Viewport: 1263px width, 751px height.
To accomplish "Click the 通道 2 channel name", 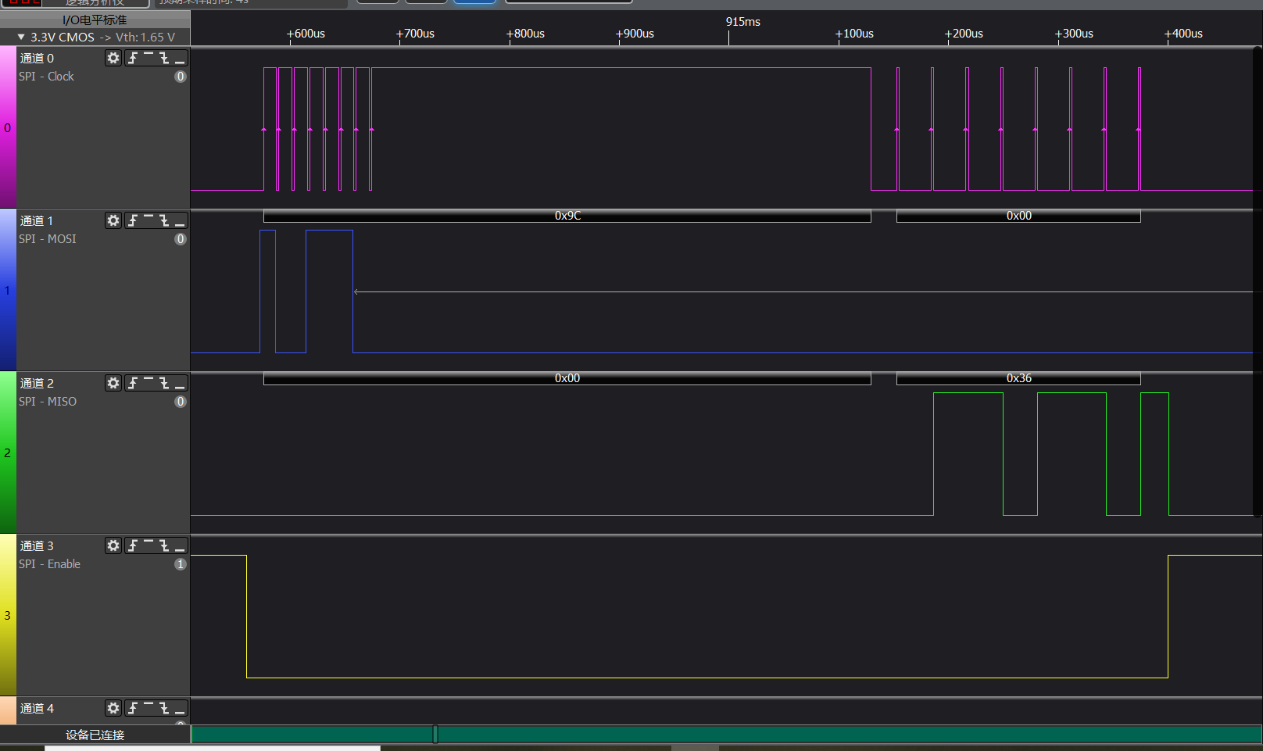I will (37, 383).
